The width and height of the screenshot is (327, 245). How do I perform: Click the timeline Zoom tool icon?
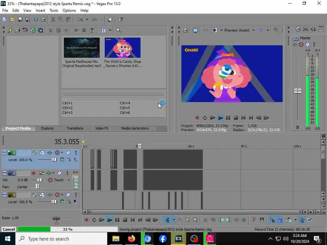[195, 220]
